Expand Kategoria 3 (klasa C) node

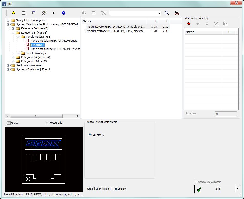tap(13, 61)
